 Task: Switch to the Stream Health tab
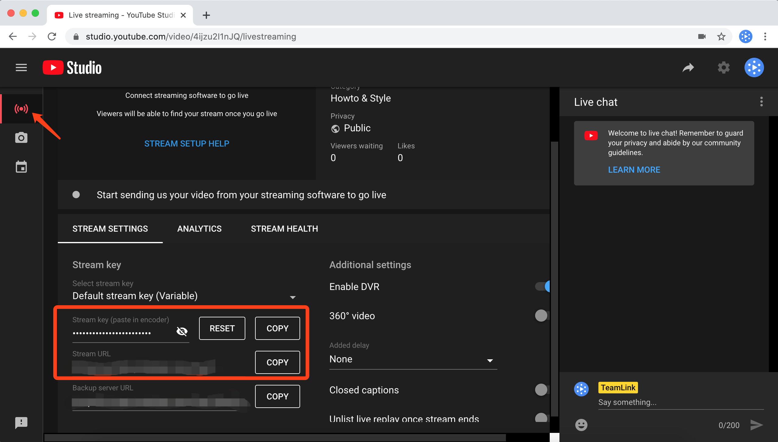[284, 229]
